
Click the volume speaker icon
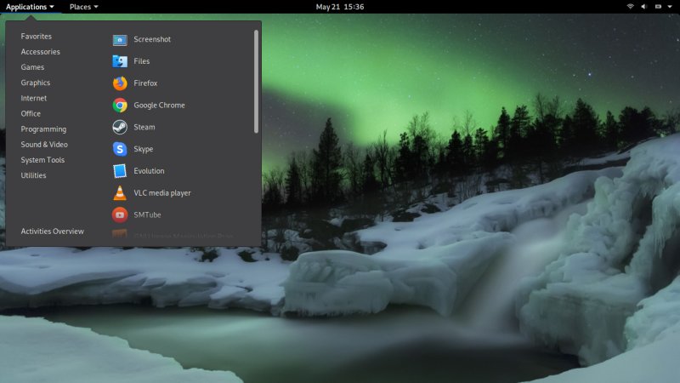[644, 7]
